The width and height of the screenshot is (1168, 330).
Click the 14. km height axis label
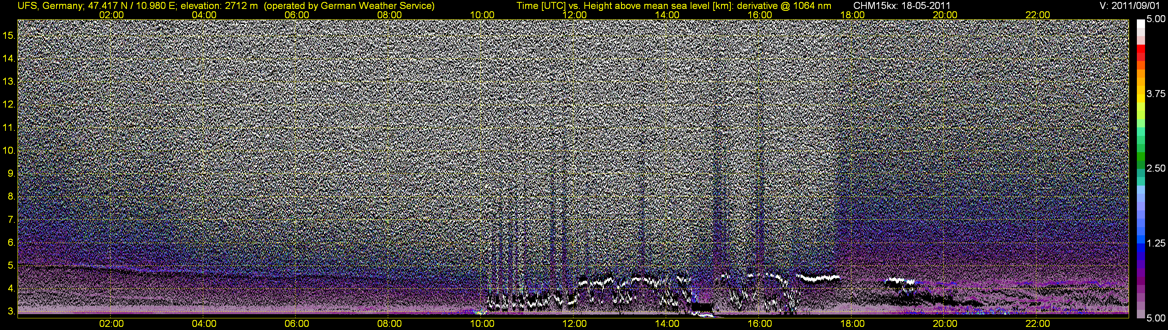coord(9,58)
